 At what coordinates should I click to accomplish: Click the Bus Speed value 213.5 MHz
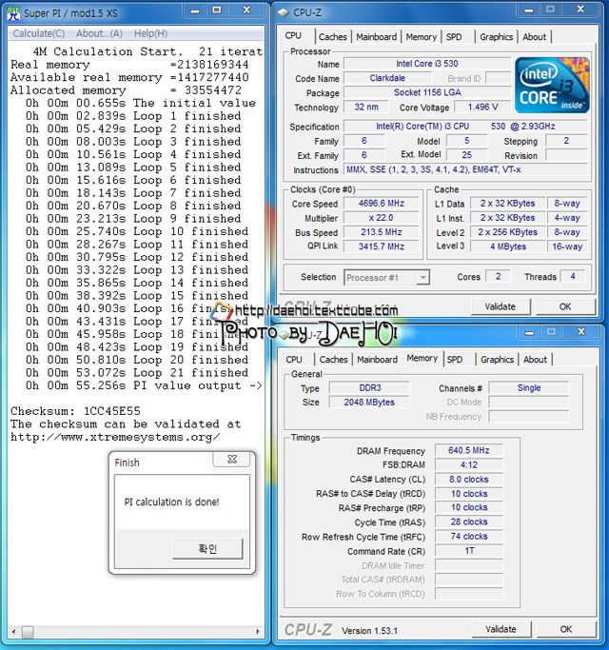[x=382, y=232]
